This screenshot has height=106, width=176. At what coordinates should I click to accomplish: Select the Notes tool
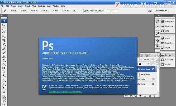[4, 96]
